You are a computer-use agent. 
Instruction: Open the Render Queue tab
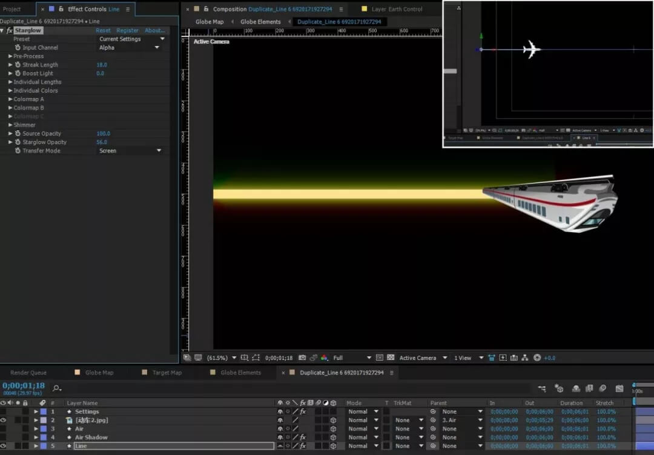coord(28,373)
